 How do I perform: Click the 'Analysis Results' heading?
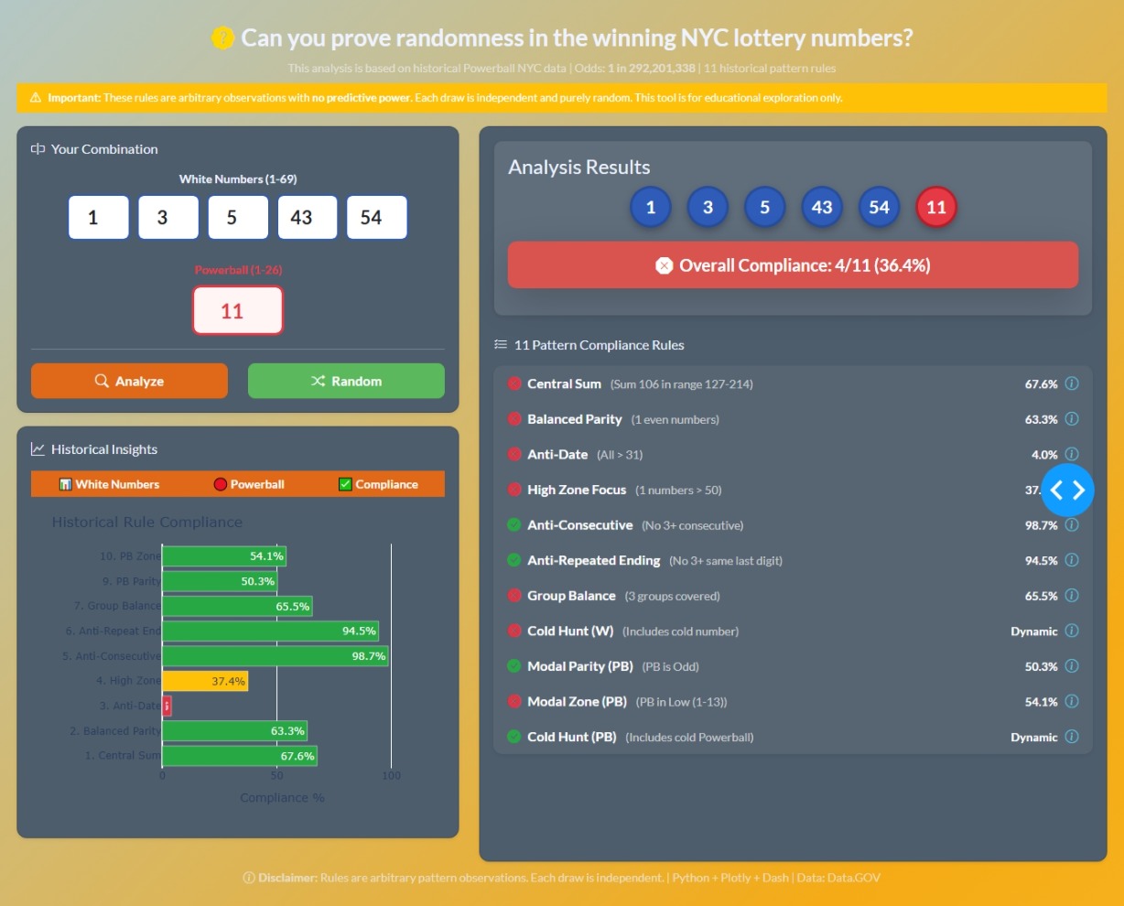[579, 167]
